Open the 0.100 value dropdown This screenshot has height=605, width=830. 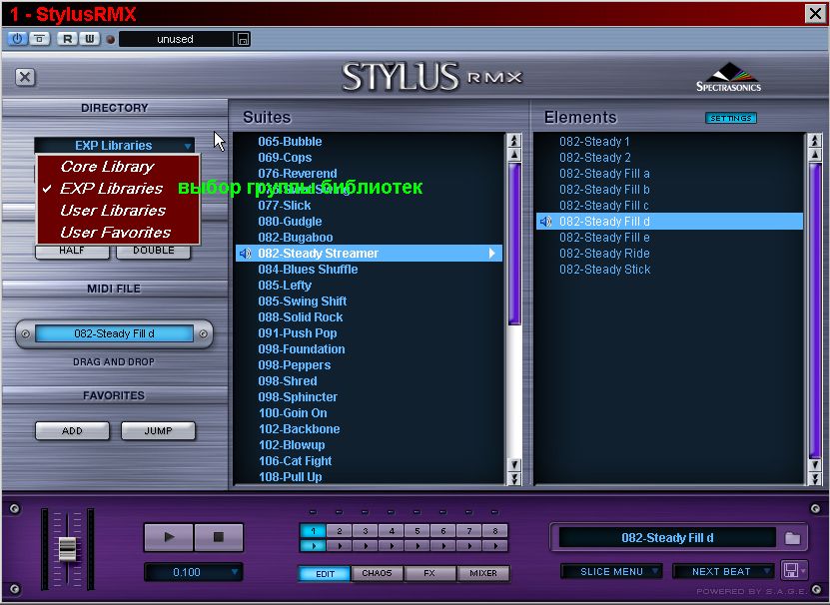click(194, 572)
